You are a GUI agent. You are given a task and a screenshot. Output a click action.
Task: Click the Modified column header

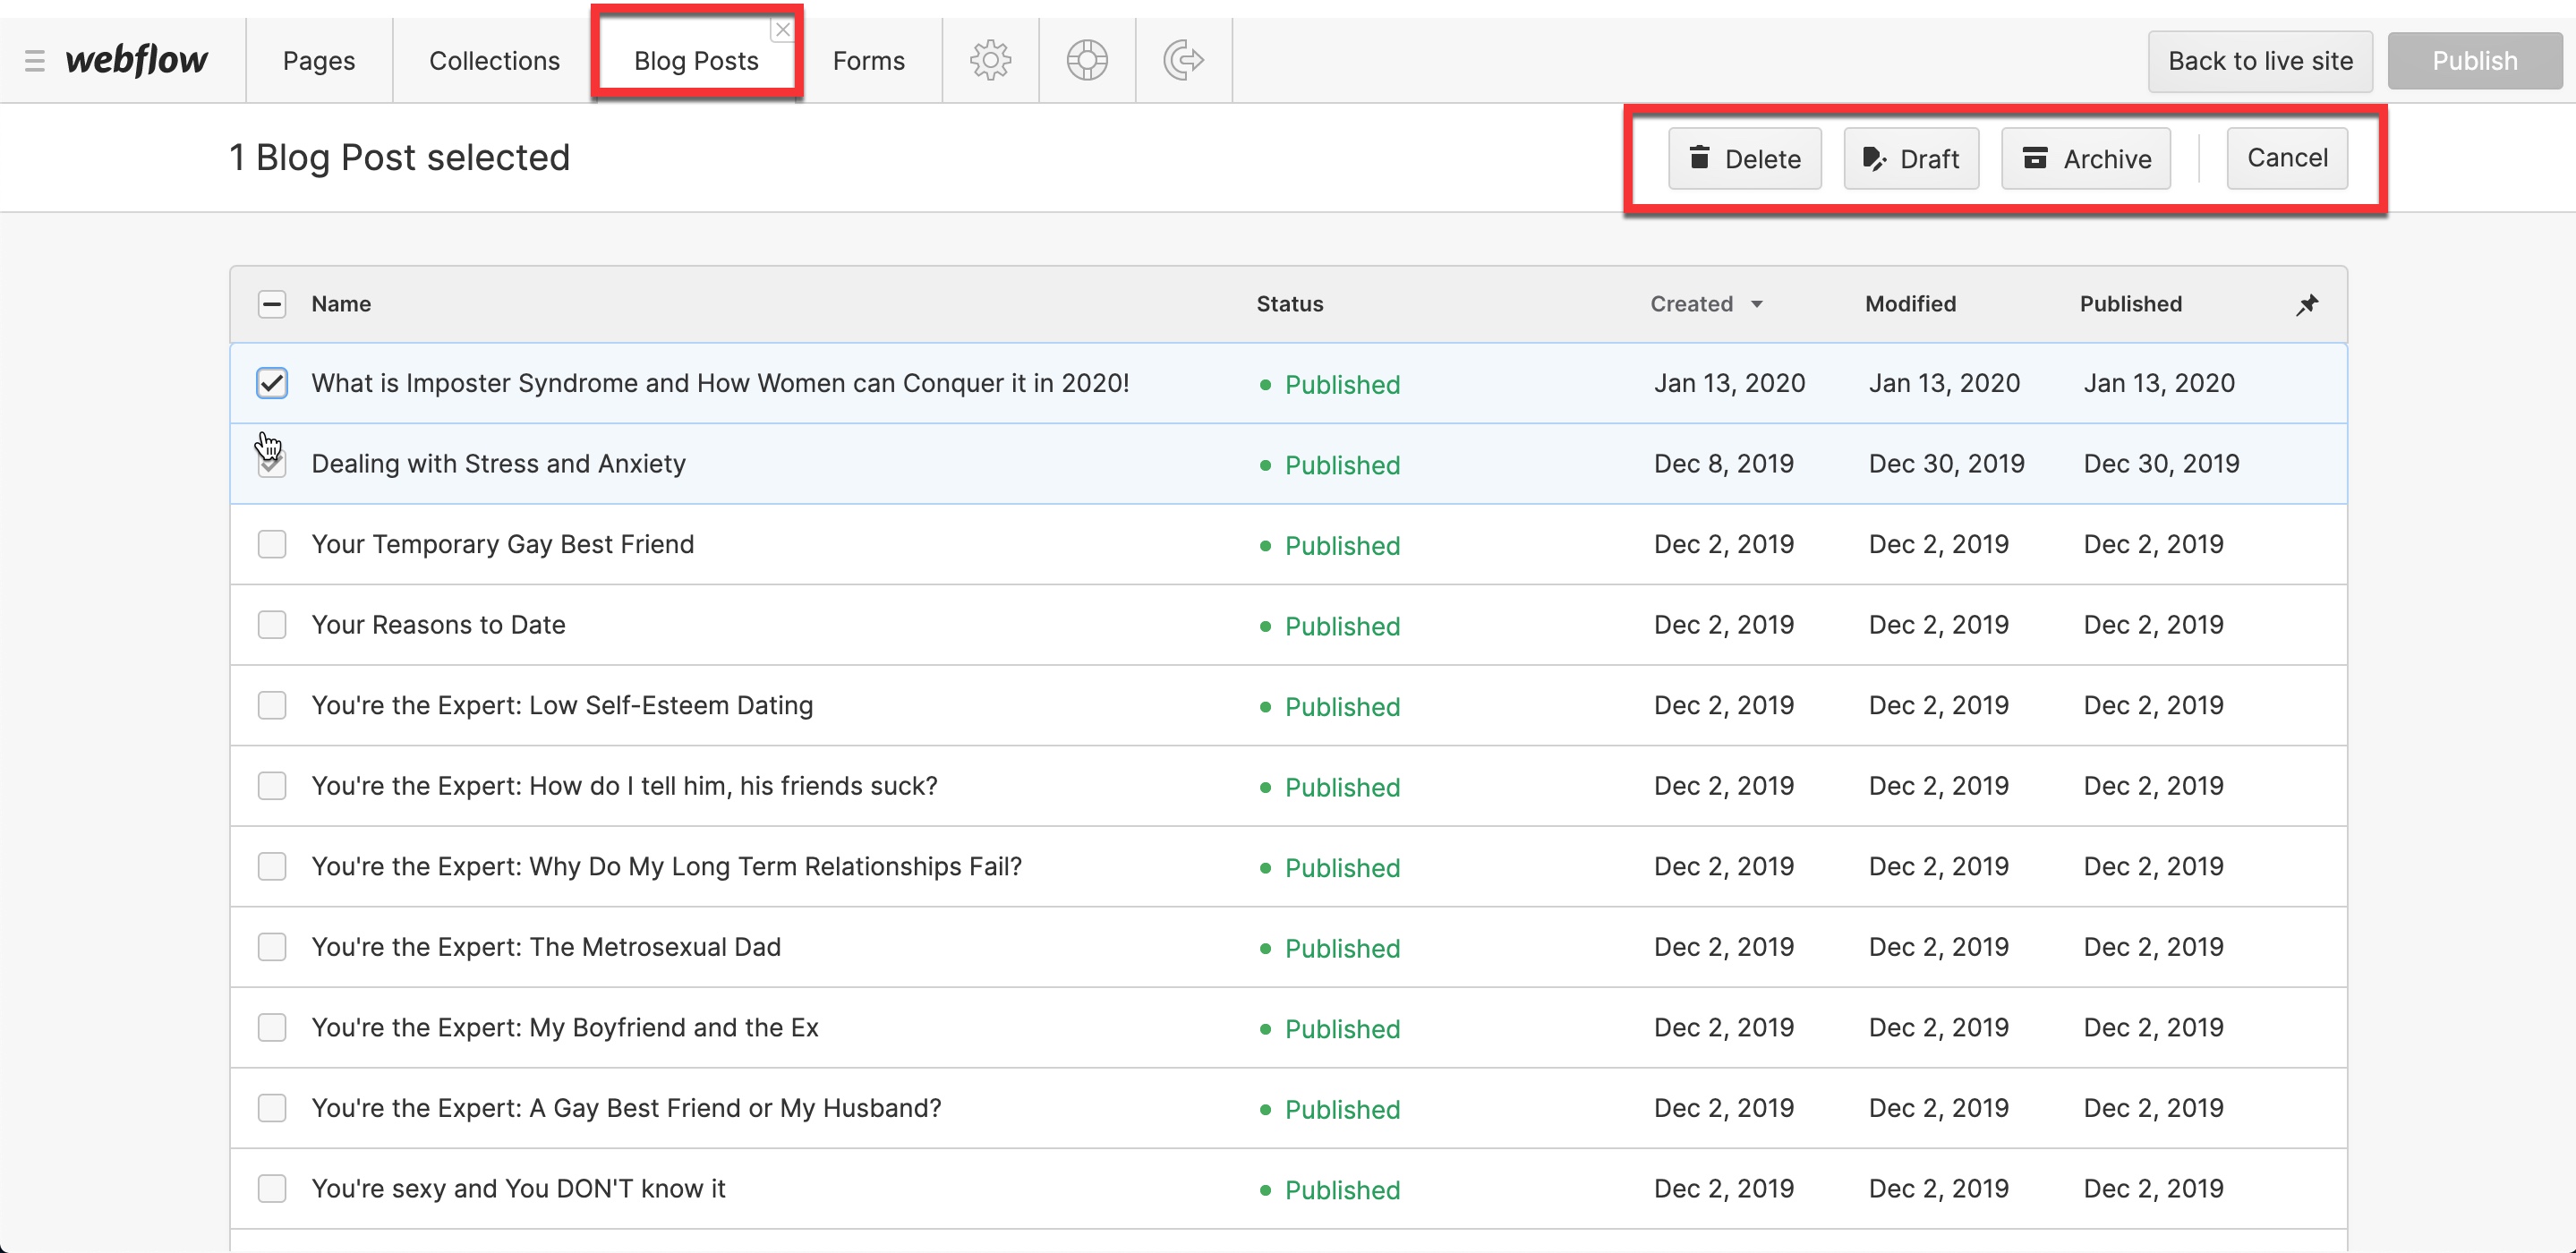coord(1910,304)
